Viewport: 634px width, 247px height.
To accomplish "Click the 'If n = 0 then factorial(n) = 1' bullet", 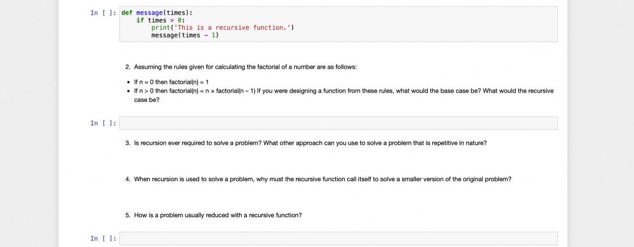I will tap(171, 82).
